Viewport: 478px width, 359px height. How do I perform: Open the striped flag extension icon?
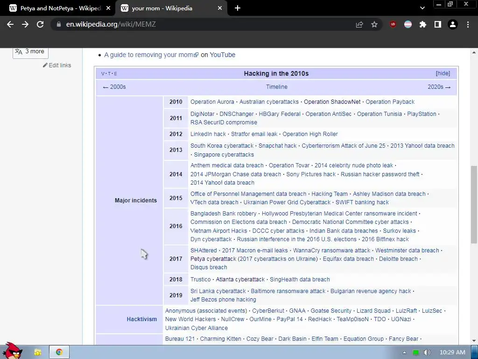click(x=408, y=24)
